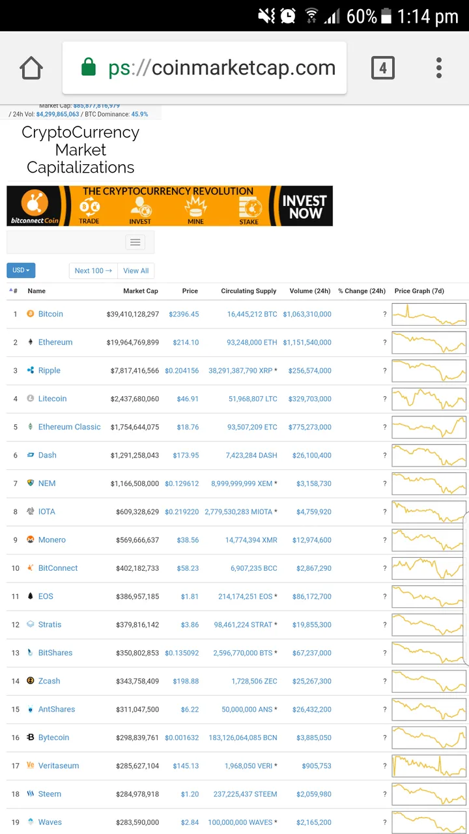Click the NEM coin icon
Image resolution: width=469 pixels, height=834 pixels.
pyautogui.click(x=30, y=483)
